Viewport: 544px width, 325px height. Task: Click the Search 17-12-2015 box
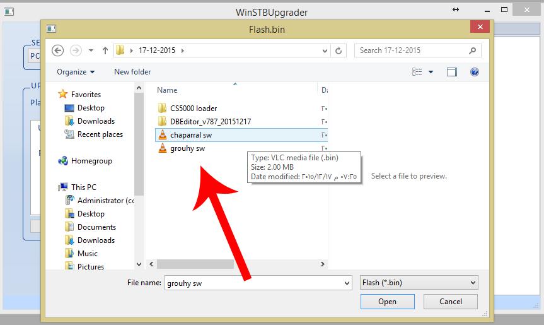(x=418, y=50)
